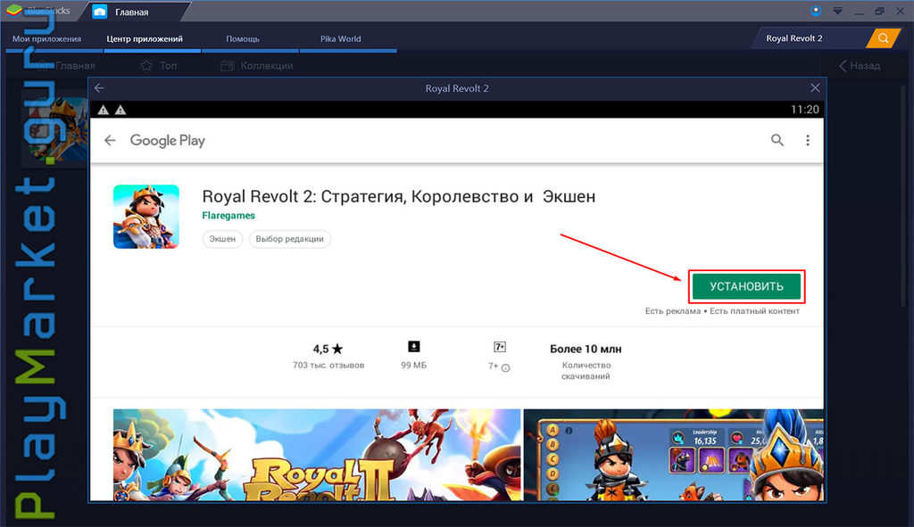Viewport: 914px width, 527px height.
Task: Open the Помощь tab
Action: pos(243,39)
